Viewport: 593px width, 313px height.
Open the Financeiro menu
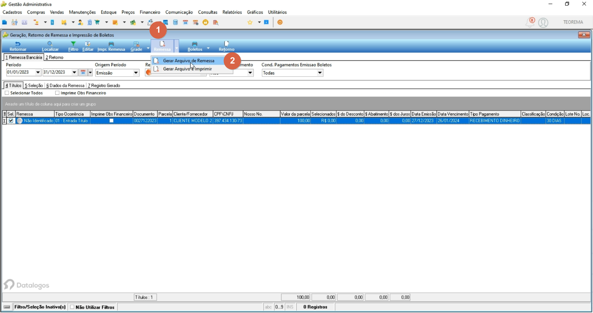tap(150, 12)
